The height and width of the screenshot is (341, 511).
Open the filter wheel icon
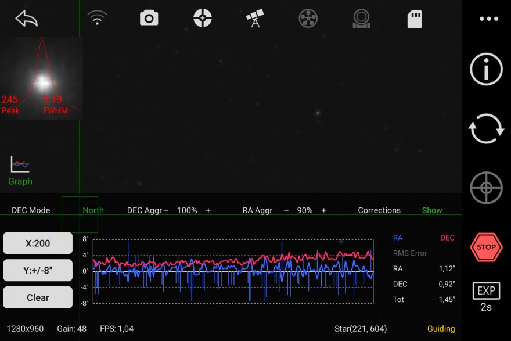click(x=308, y=19)
